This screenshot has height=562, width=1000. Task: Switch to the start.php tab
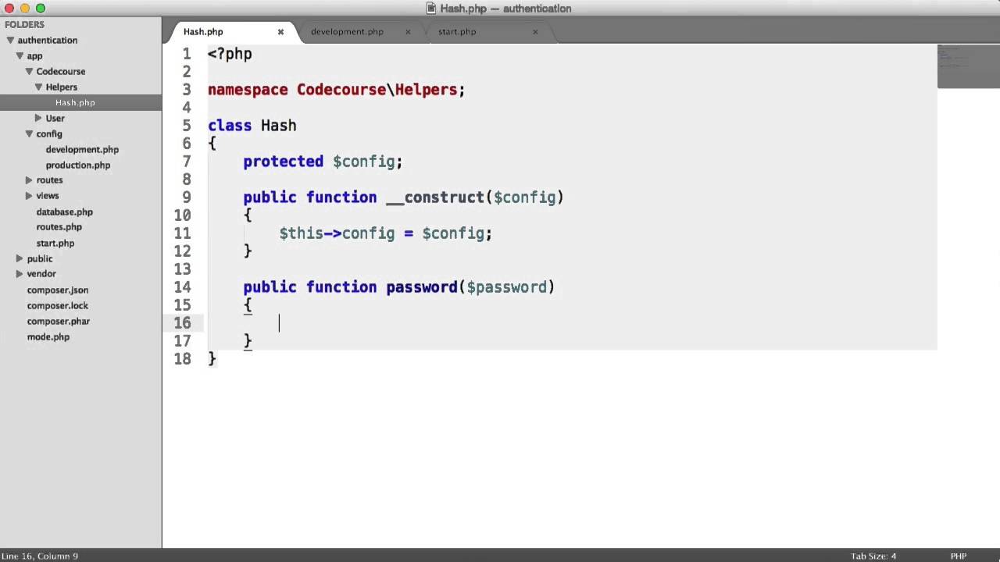[x=457, y=32]
